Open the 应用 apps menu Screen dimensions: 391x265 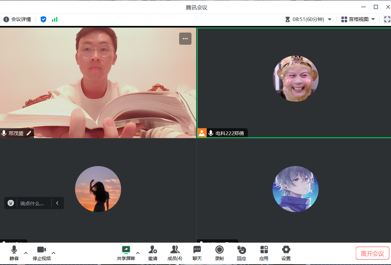[264, 253]
